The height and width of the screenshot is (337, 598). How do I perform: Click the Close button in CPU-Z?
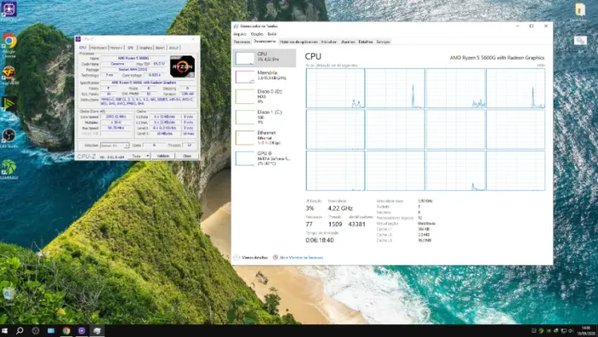(187, 156)
